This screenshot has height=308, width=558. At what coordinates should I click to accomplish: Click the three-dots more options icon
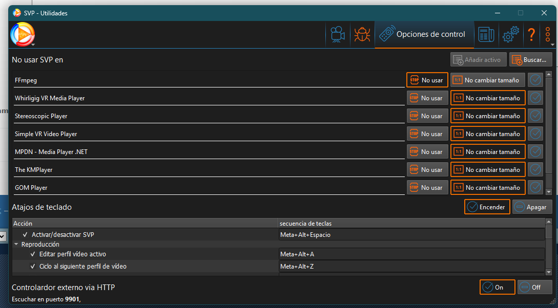pos(548,35)
